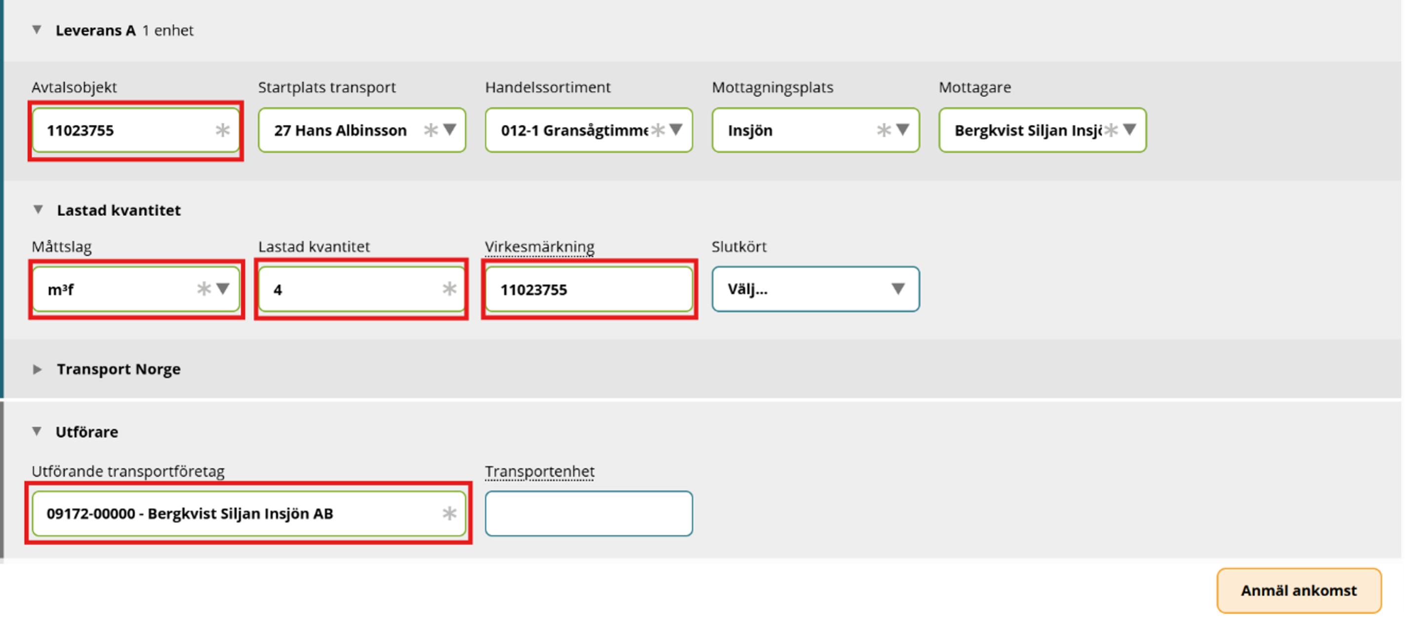Open the Slutkört dropdown
1406x618 pixels.
pyautogui.click(x=815, y=289)
